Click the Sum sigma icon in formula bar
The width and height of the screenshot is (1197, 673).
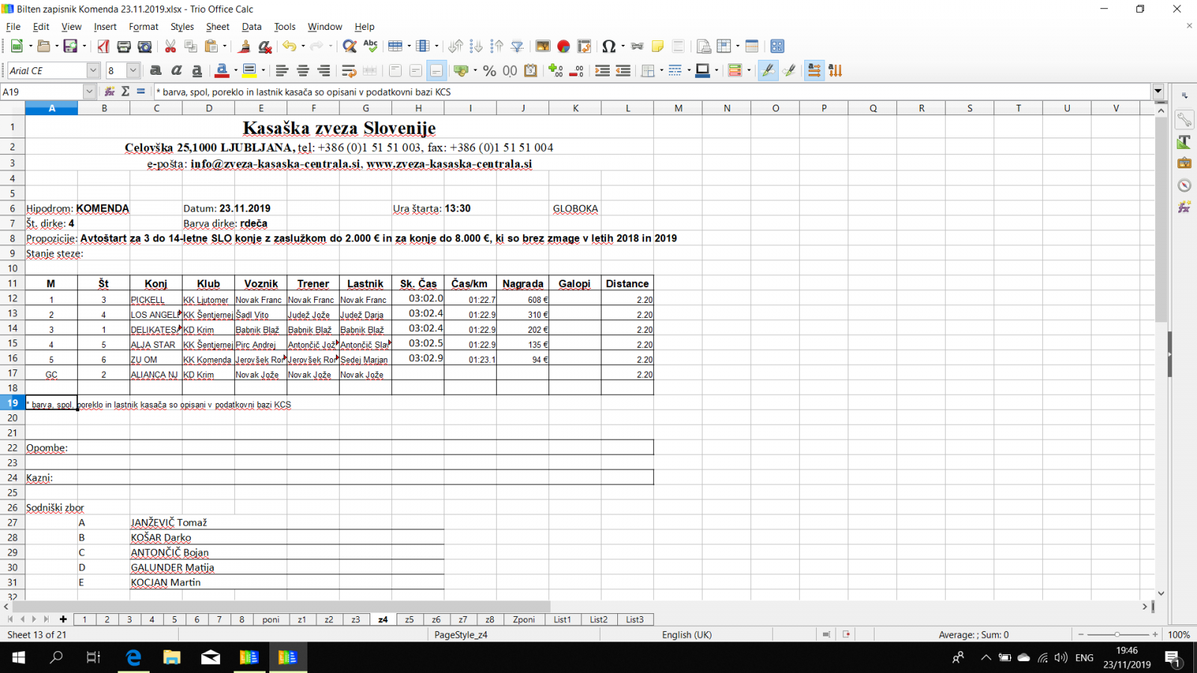[125, 91]
